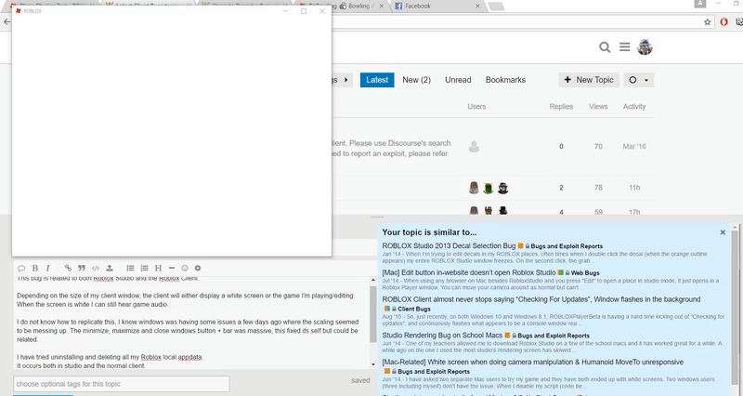Viewport: 743px width, 396px height.
Task: Click the 'saved' draft status text
Action: click(x=360, y=380)
